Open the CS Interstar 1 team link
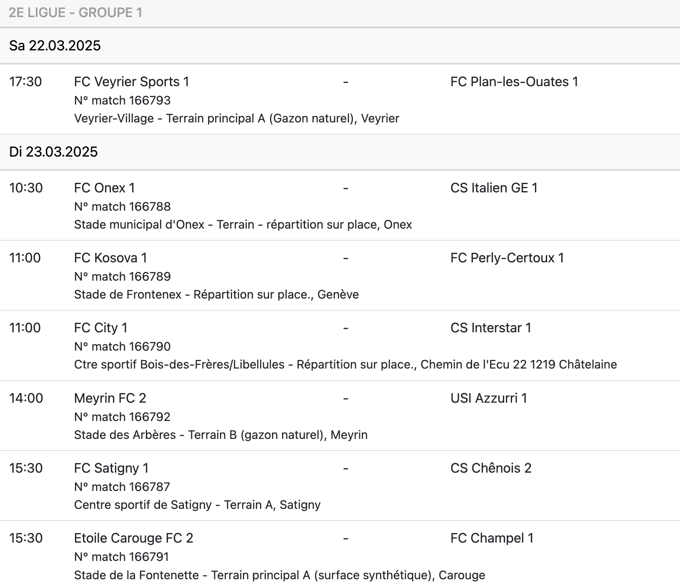The width and height of the screenshot is (680, 588). coord(490,328)
